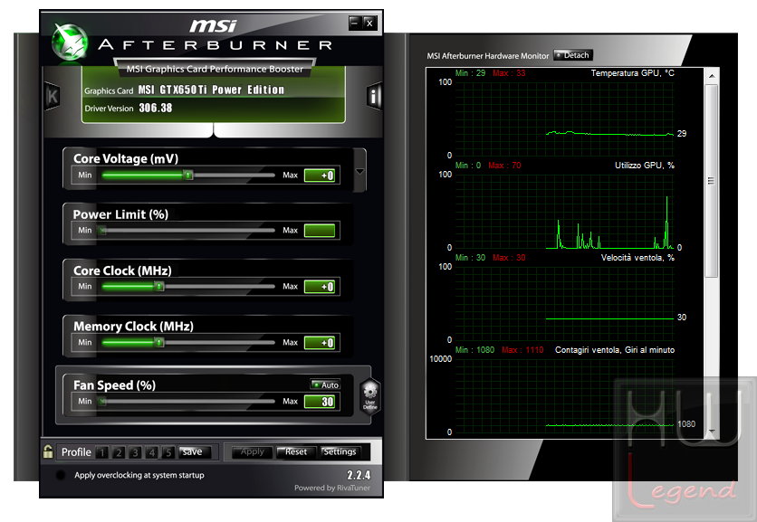The height and width of the screenshot is (522, 757).
Task: Click the Memory Clock (MHz) label
Action: pos(133,327)
